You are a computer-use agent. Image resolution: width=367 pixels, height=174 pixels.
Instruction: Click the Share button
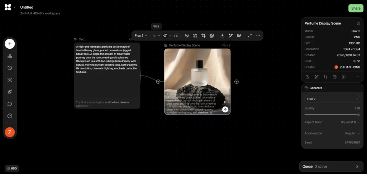[356, 8]
